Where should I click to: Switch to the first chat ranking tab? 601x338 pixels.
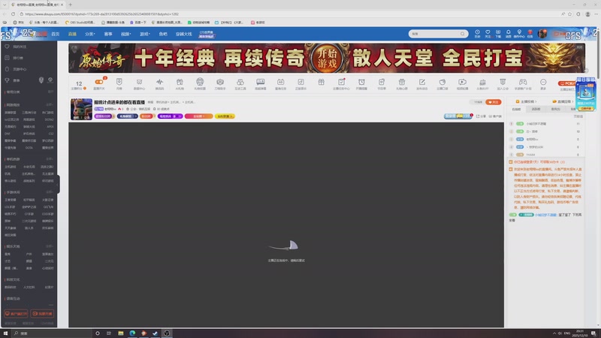516,109
